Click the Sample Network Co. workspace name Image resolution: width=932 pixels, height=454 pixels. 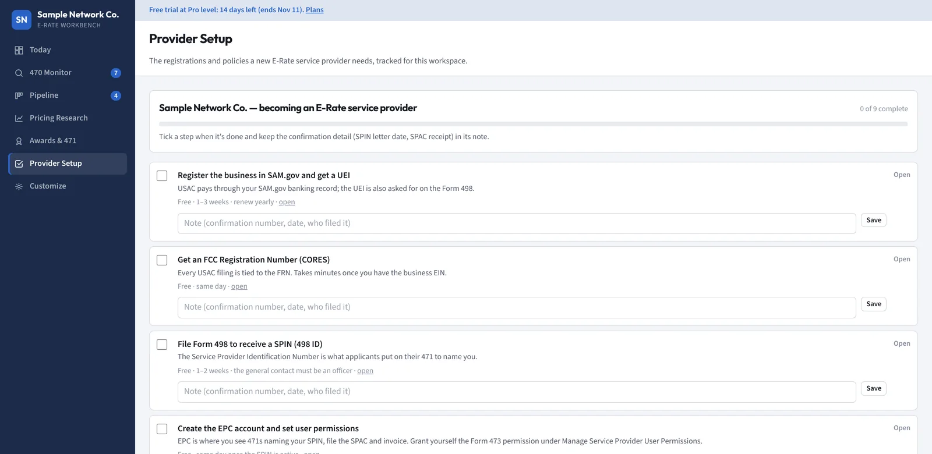coord(78,15)
